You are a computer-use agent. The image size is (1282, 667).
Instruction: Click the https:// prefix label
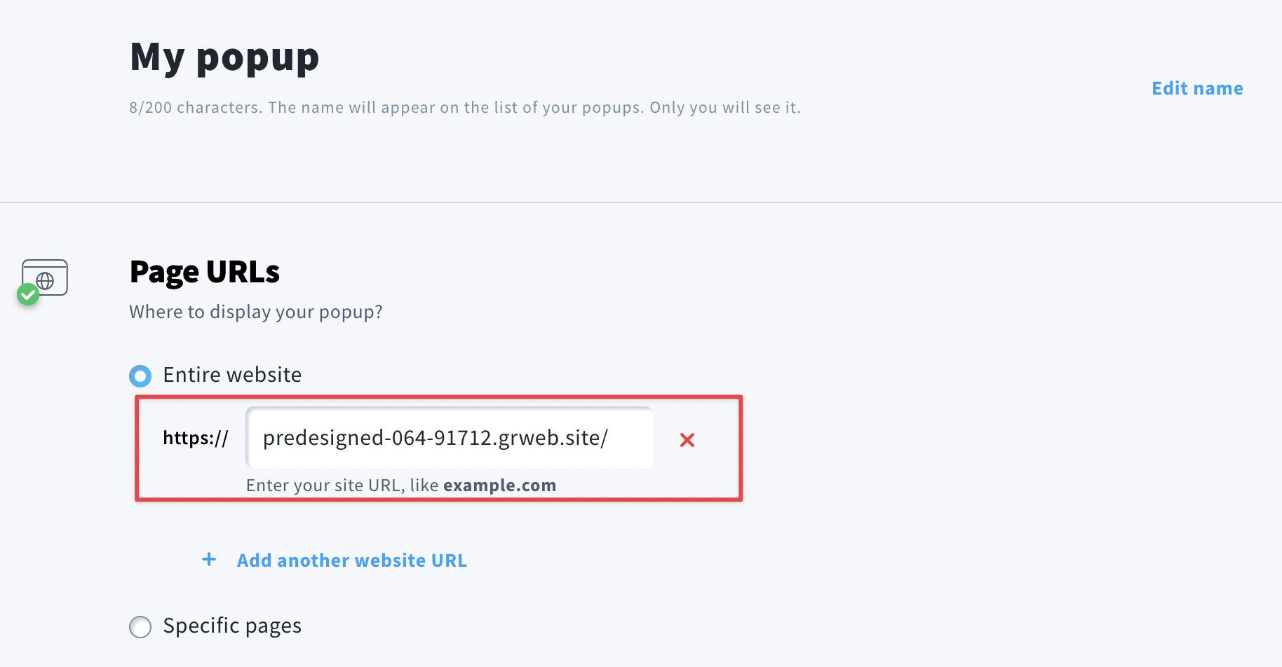[x=196, y=438]
